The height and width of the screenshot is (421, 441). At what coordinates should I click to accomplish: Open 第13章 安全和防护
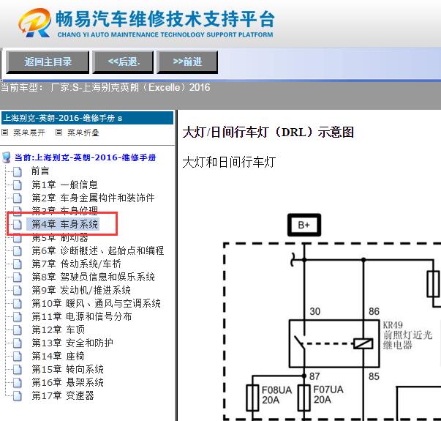pyautogui.click(x=72, y=343)
